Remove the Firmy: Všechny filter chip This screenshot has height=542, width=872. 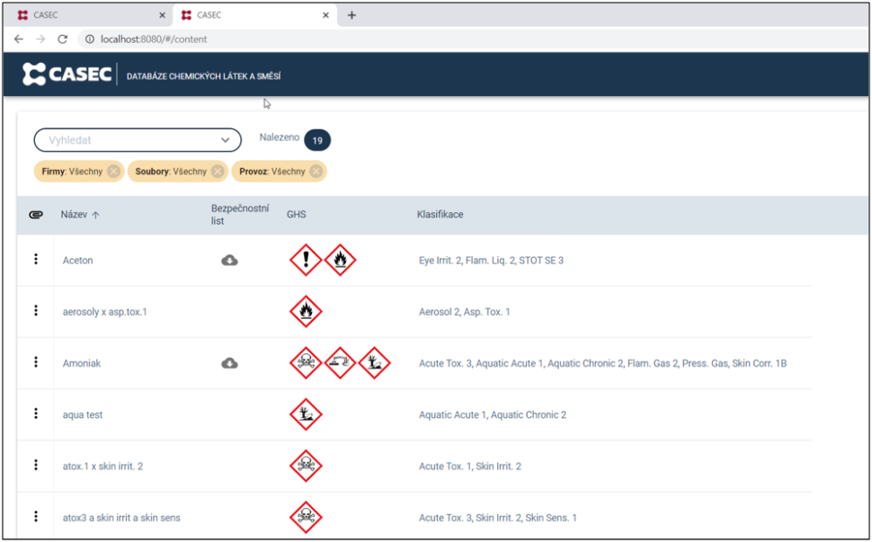[x=113, y=172]
